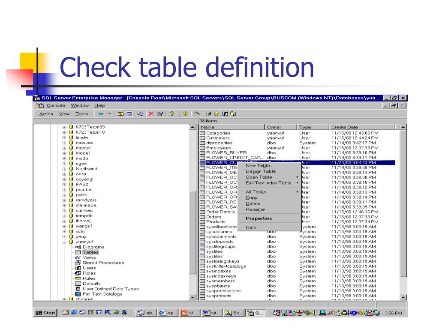Click the scroll-up arrow of the database tree
Screen dimensions: 439x329
coord(192,127)
